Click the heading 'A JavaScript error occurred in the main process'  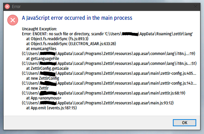coord(77,18)
